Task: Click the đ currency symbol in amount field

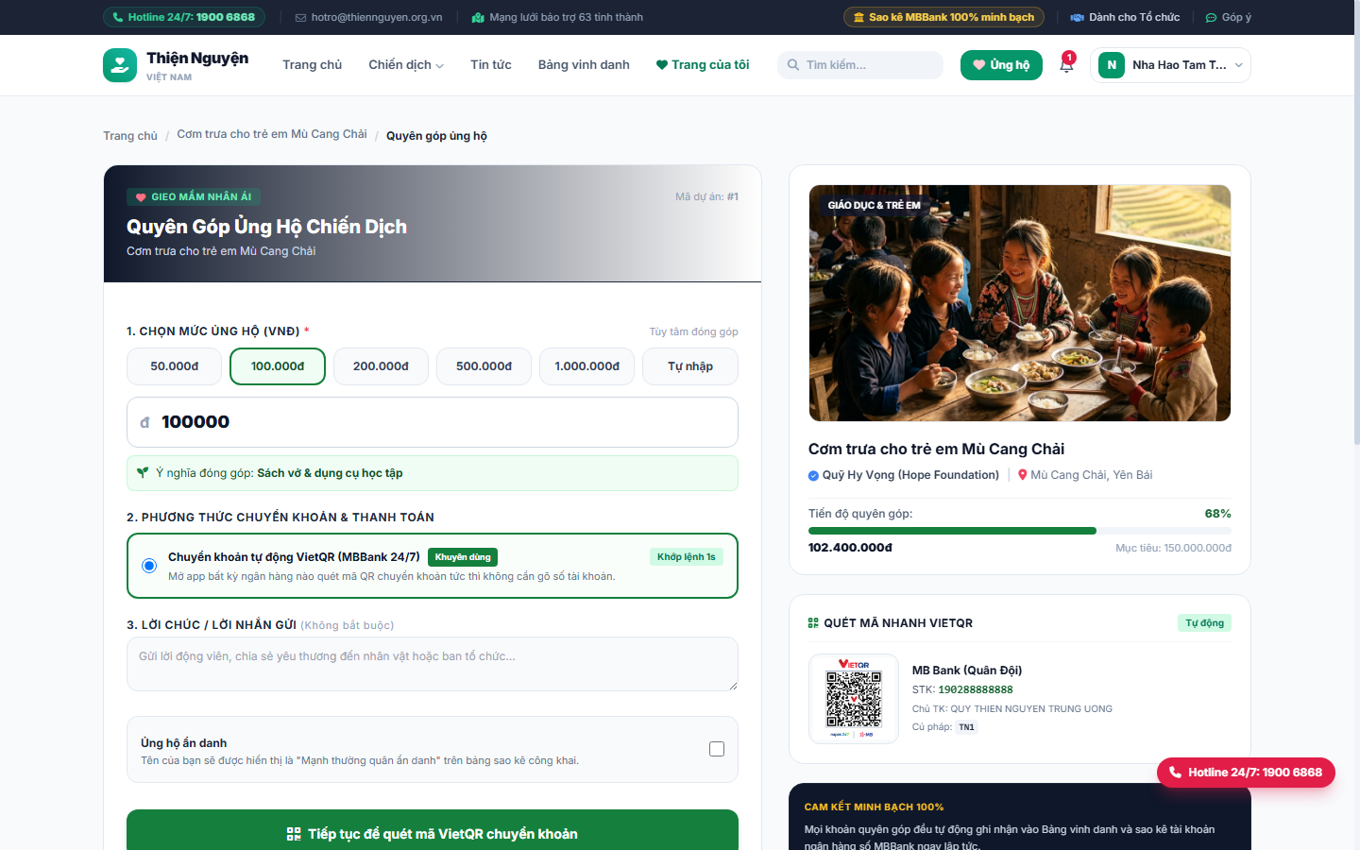Action: tap(144, 422)
